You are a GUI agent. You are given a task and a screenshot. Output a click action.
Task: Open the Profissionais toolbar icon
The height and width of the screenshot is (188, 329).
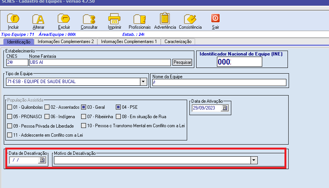[x=139, y=19]
